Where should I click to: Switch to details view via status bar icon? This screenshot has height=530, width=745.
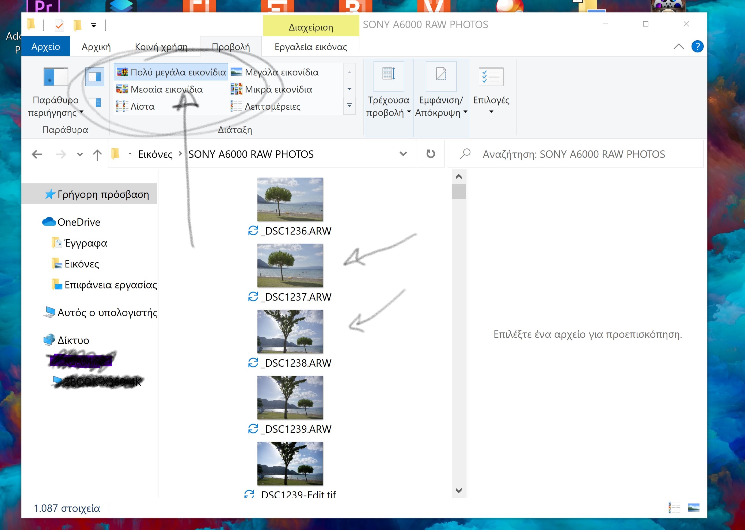click(x=674, y=508)
